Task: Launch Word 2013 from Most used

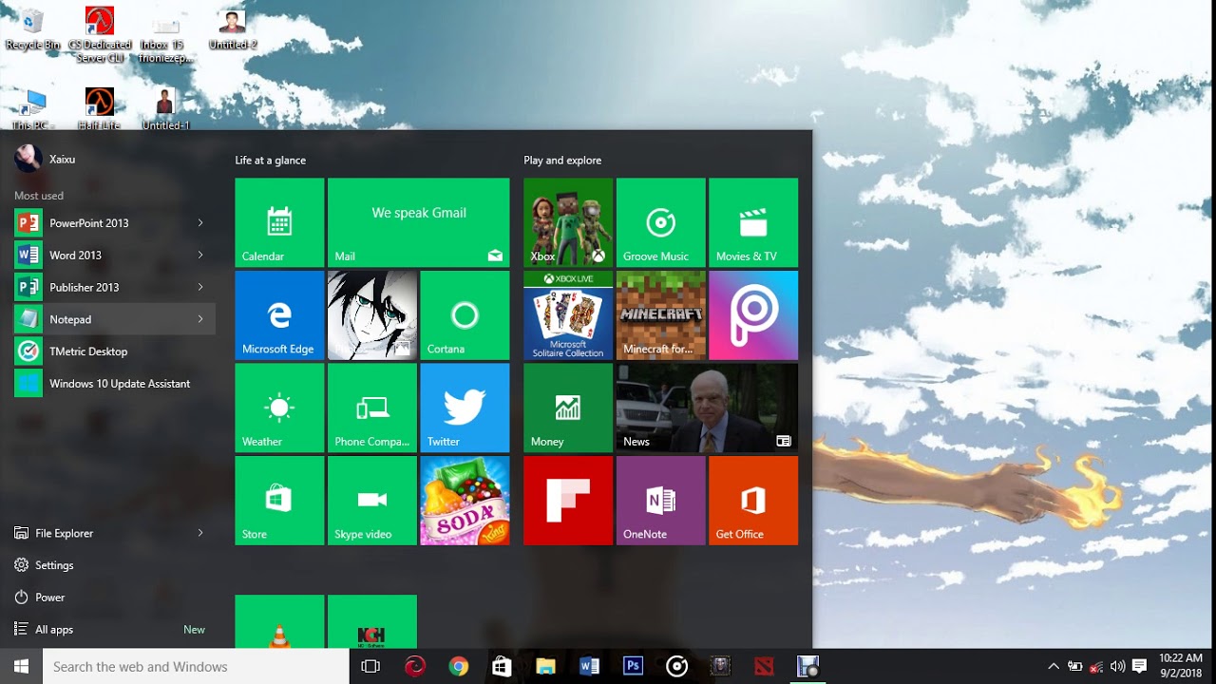Action: tap(115, 256)
